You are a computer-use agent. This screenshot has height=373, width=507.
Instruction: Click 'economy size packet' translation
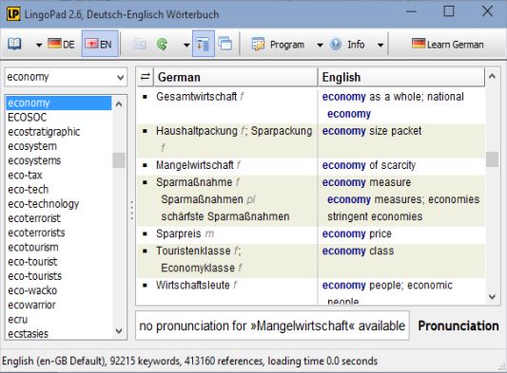coord(372,131)
